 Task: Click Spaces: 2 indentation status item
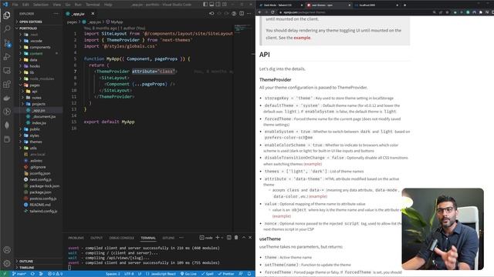(113, 274)
